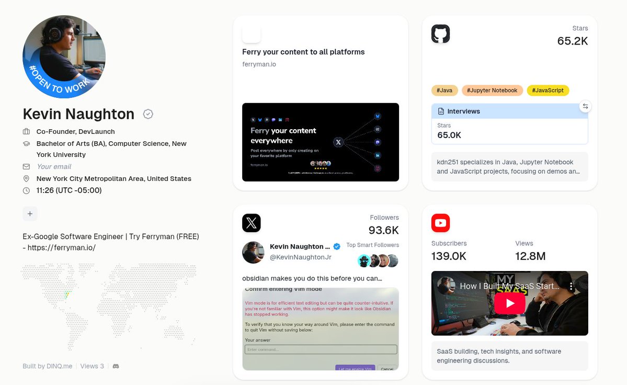
Task: Open the Interviews repository header
Action: point(509,111)
